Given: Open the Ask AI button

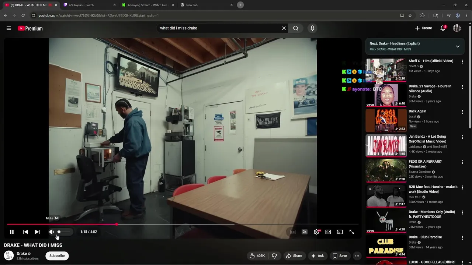Looking at the screenshot, I should pyautogui.click(x=317, y=256).
